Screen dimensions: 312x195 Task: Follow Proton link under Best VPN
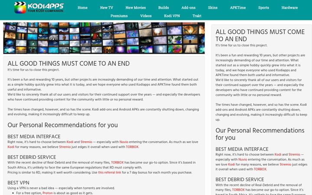tap(48, 193)
